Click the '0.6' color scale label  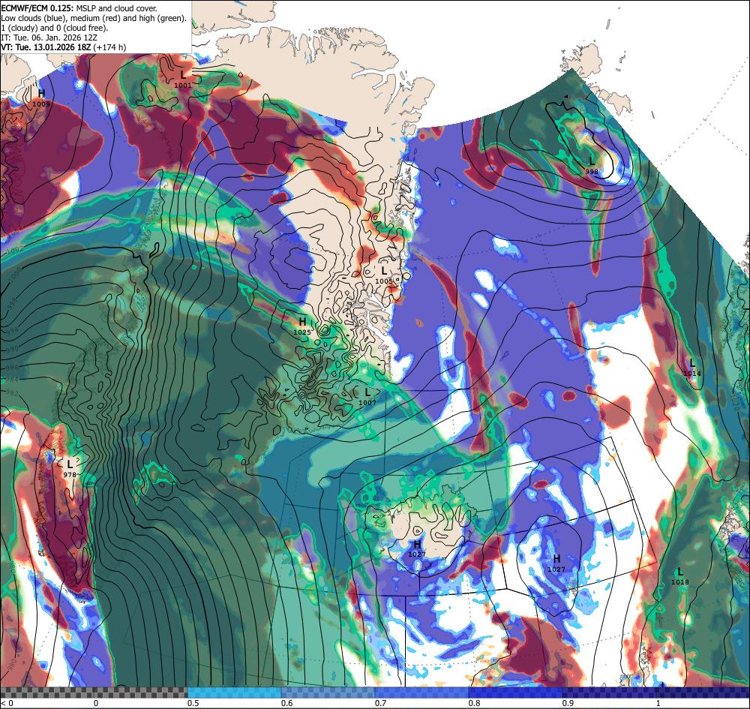click(x=286, y=703)
